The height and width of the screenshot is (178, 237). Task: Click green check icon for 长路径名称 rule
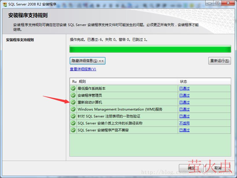(73, 123)
